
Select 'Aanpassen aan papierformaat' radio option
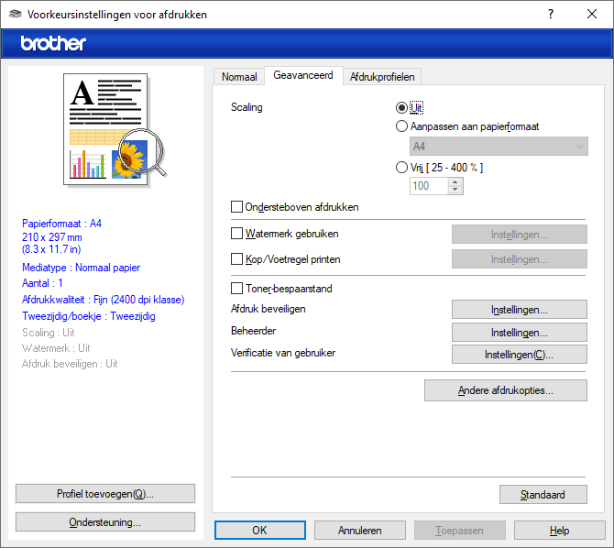[x=401, y=126]
